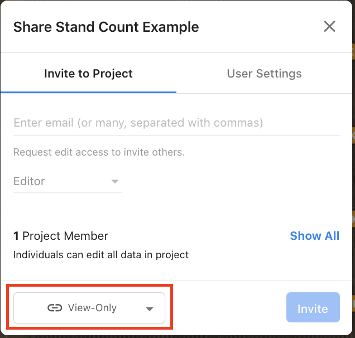Open the Show All members link
The height and width of the screenshot is (338, 355).
click(x=315, y=236)
